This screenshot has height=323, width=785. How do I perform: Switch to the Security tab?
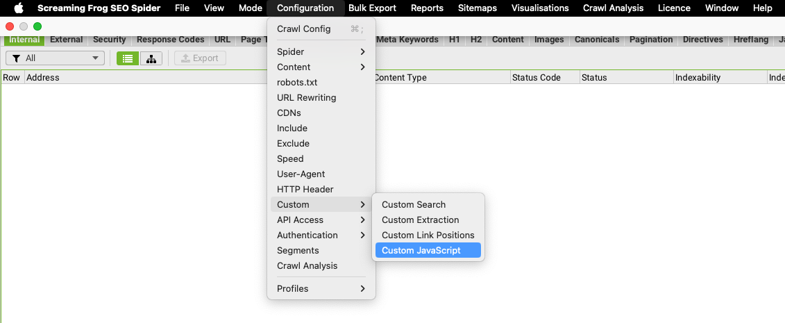point(109,40)
